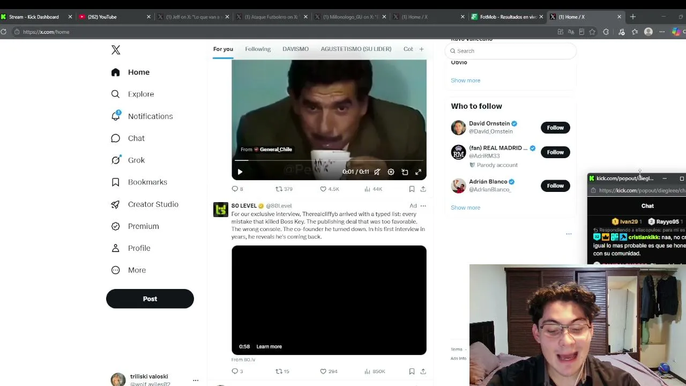
Task: Go to Profile in the sidebar
Action: click(x=131, y=248)
